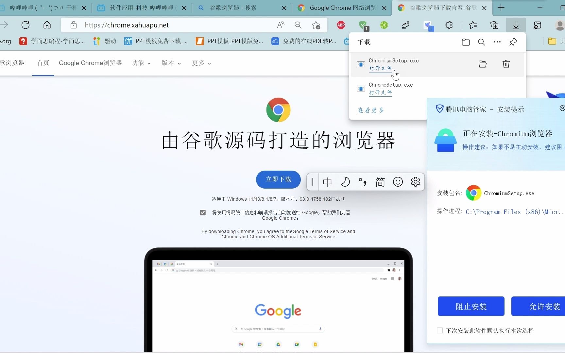Uncheck usage statistics reporting checkbox
Image resolution: width=565 pixels, height=353 pixels.
coord(203,212)
